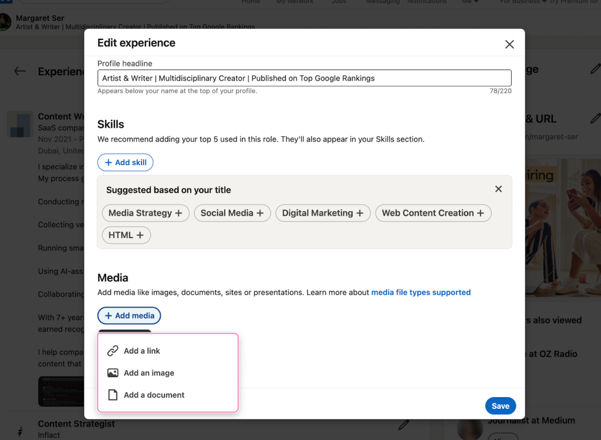Click the Content Writer company logo
The width and height of the screenshot is (601, 440).
[x=20, y=125]
